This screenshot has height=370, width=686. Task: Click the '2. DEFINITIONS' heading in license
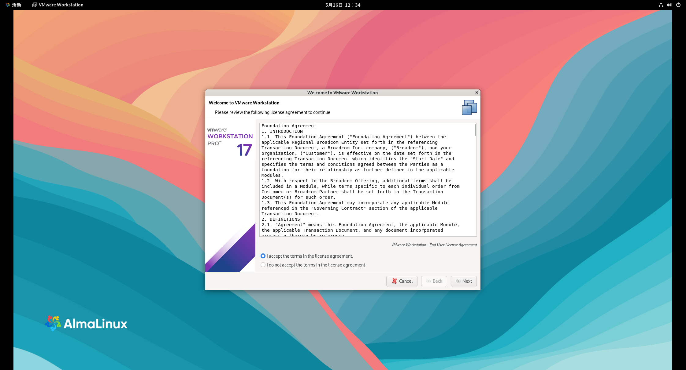(281, 219)
